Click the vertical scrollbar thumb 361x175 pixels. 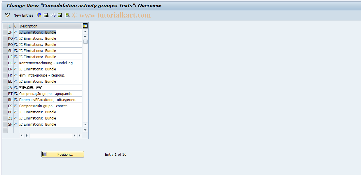coord(85,42)
